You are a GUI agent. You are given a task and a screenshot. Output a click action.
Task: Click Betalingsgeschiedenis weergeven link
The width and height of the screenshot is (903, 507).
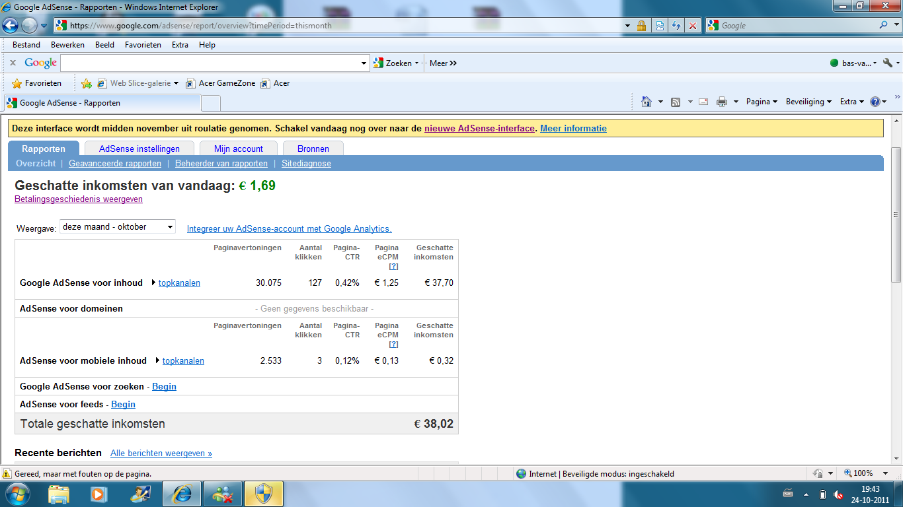79,199
